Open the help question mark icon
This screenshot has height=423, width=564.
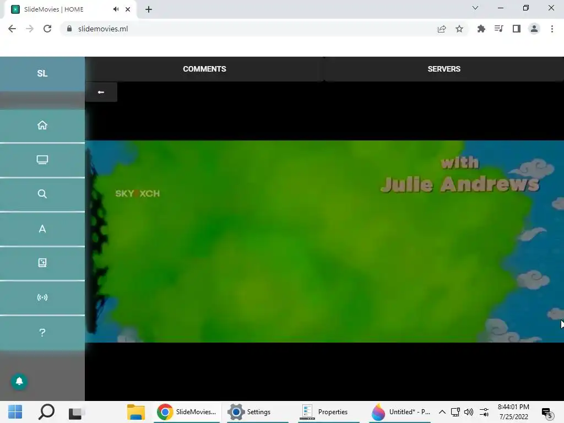[x=42, y=332]
